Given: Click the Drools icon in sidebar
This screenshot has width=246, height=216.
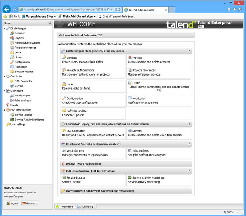Looking at the screenshot, I should point(8,105).
